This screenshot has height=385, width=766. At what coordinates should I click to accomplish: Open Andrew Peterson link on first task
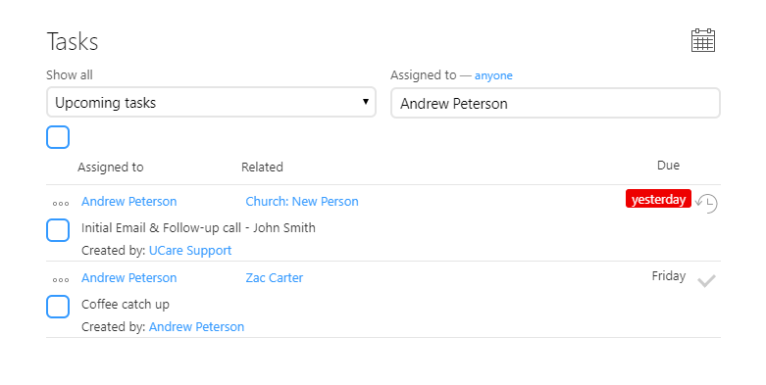click(x=128, y=202)
